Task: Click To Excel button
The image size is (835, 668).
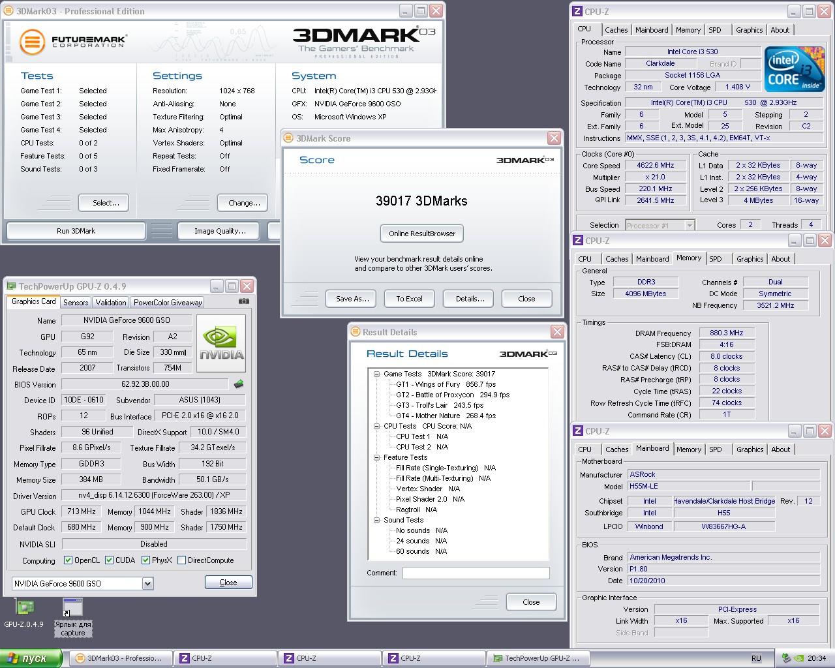Action: tap(409, 299)
